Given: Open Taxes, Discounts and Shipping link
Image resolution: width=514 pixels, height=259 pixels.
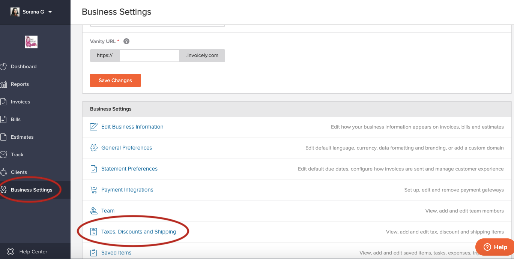Looking at the screenshot, I should (138, 232).
